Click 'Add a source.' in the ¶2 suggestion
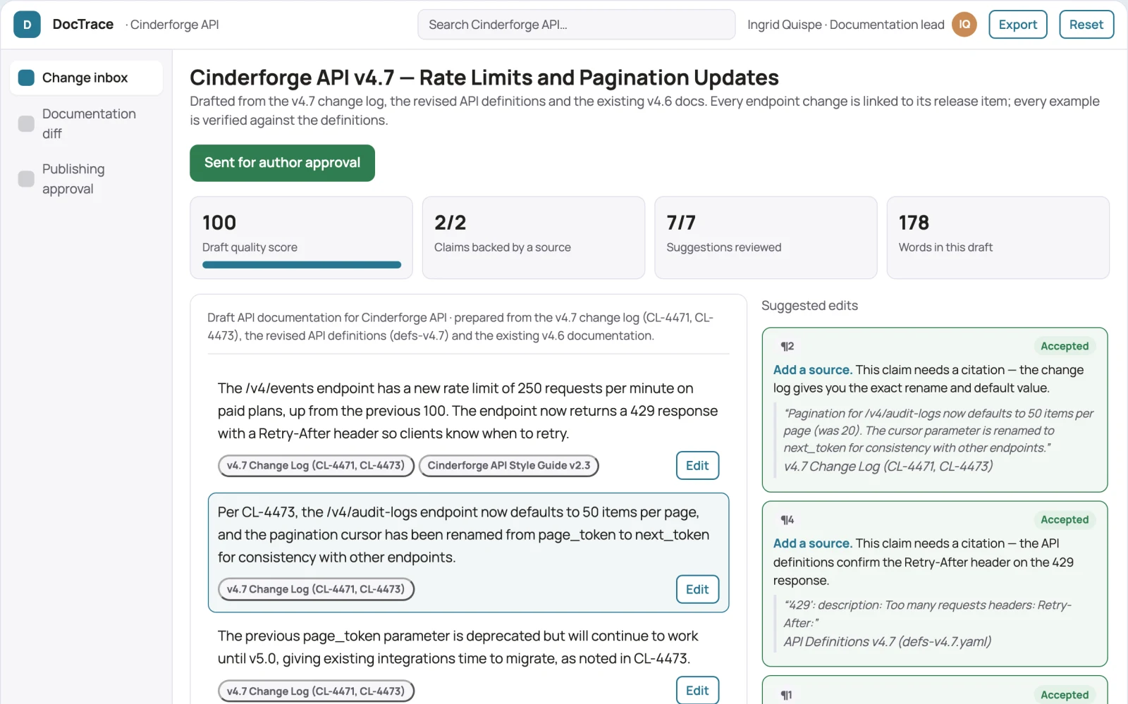1128x704 pixels. pos(813,370)
